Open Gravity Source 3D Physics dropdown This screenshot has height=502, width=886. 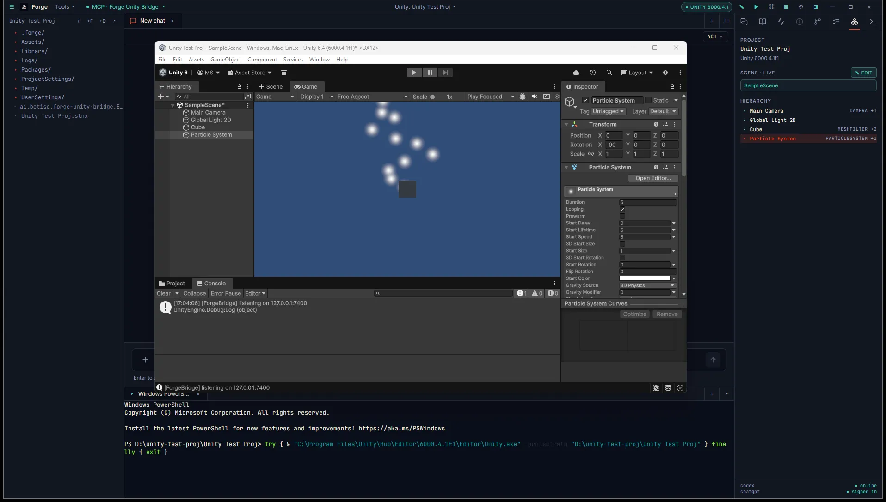tap(647, 285)
